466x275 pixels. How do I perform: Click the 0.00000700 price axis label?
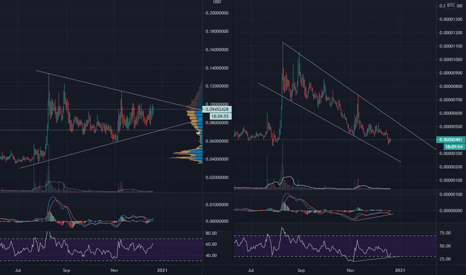tap(451, 100)
